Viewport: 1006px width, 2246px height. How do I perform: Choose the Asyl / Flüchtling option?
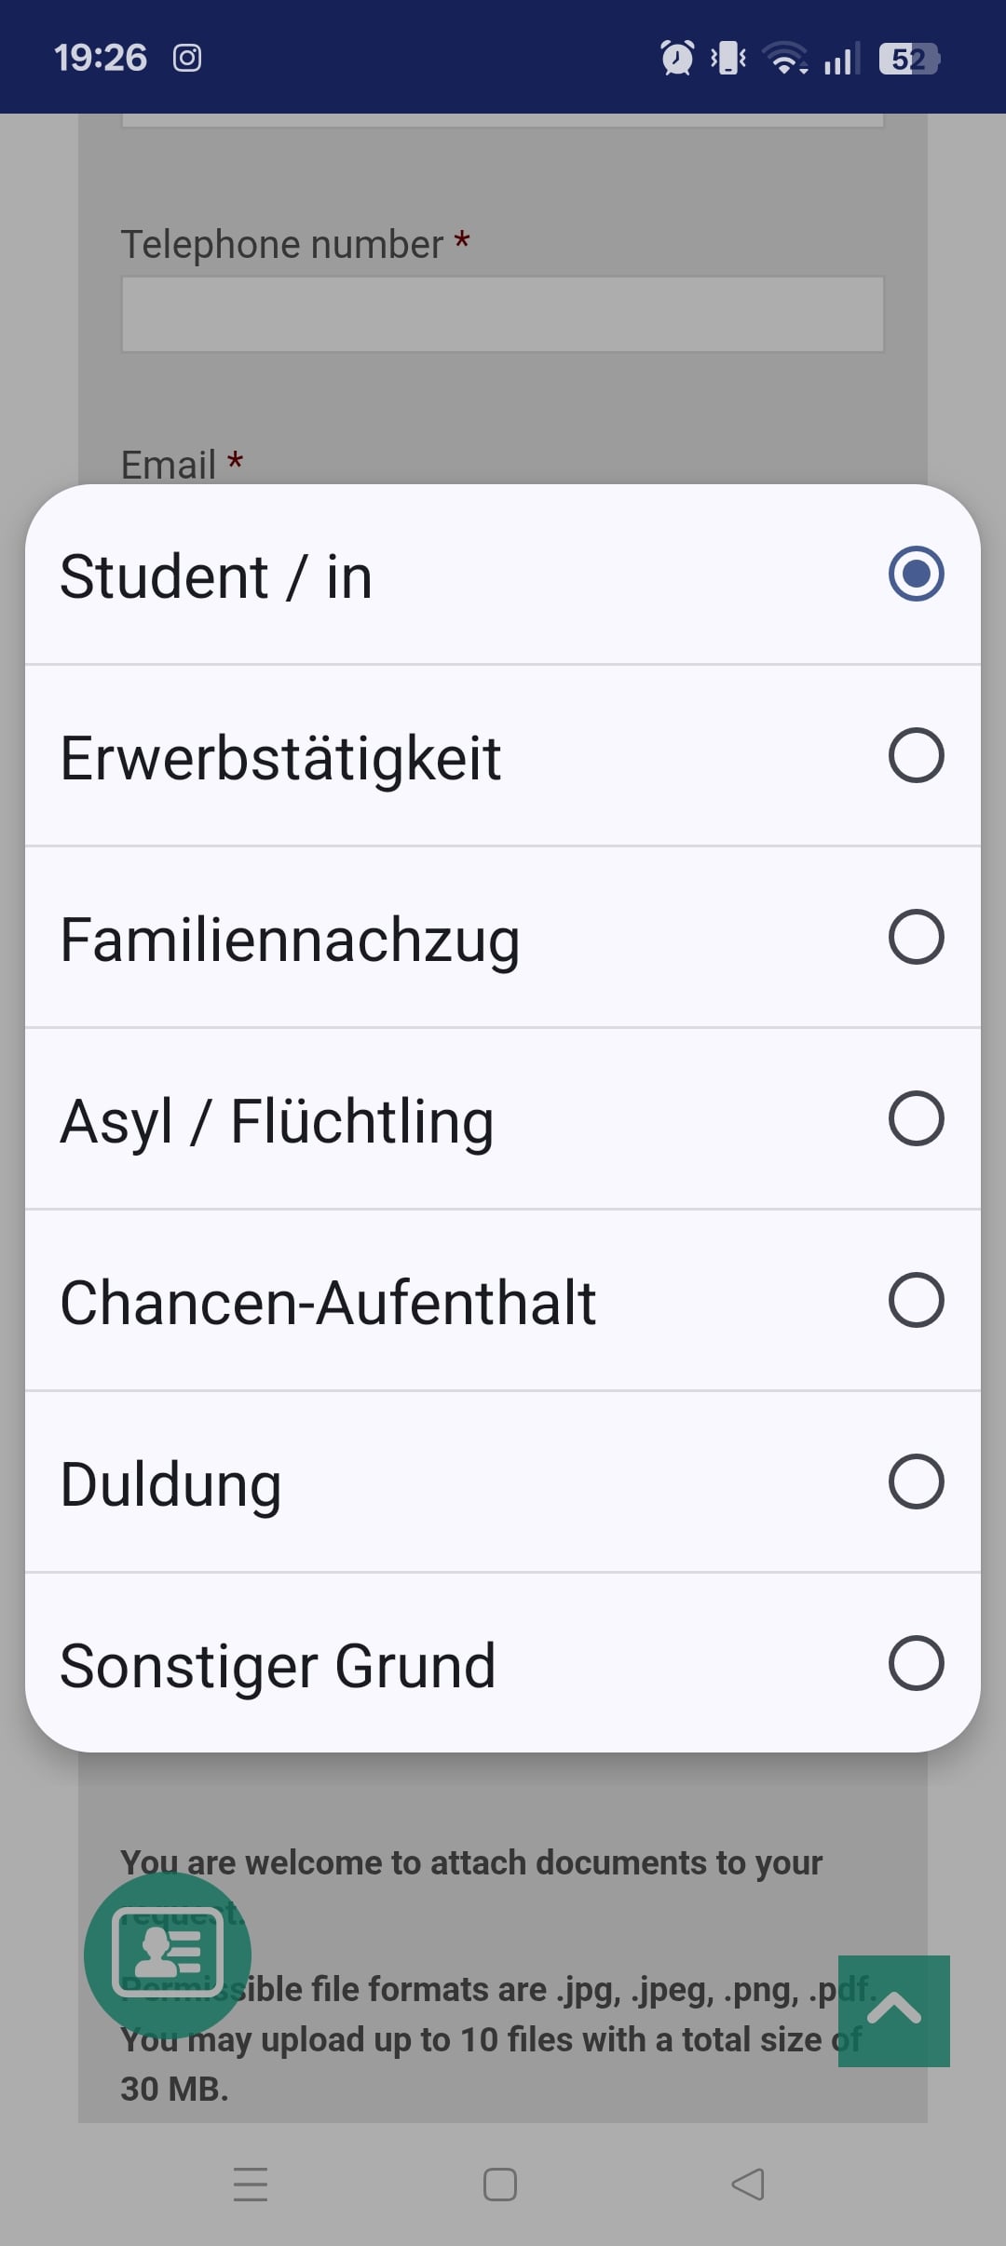coord(277,1120)
